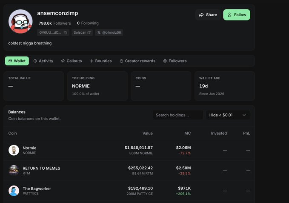Click The Bagworker coin name
The height and width of the screenshot is (203, 289).
(37, 188)
